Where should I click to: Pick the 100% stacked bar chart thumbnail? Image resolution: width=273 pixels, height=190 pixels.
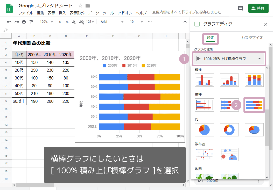(x=254, y=105)
